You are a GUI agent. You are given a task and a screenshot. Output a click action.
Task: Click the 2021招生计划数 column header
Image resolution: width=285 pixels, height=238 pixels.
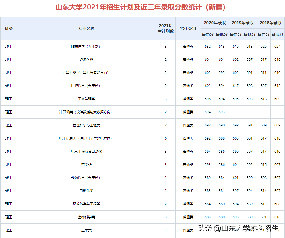(x=166, y=29)
